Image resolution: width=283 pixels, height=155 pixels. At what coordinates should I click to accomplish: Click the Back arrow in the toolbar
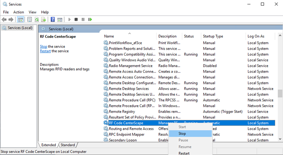4,19
